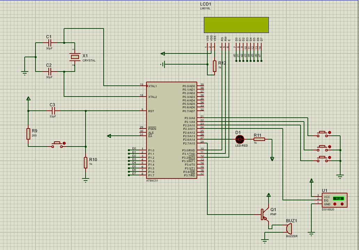Select the Q1 PNP transistor symbol
The height and width of the screenshot is (250, 359).
265,215
